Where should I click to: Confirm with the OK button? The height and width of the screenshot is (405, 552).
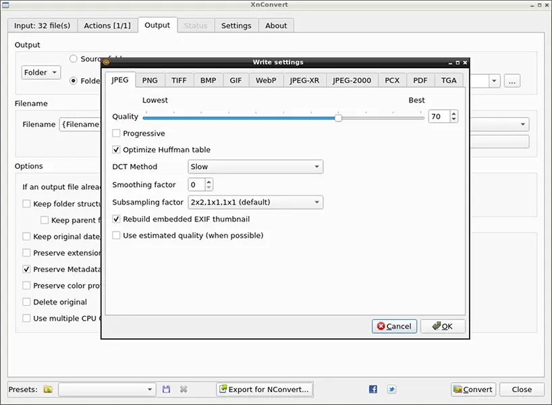tap(443, 327)
